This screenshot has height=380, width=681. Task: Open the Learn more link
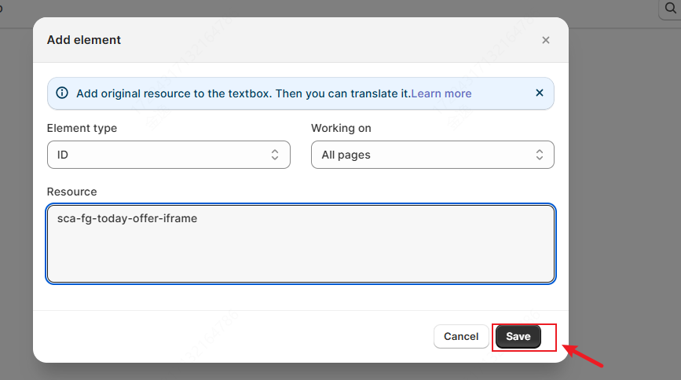[441, 93]
